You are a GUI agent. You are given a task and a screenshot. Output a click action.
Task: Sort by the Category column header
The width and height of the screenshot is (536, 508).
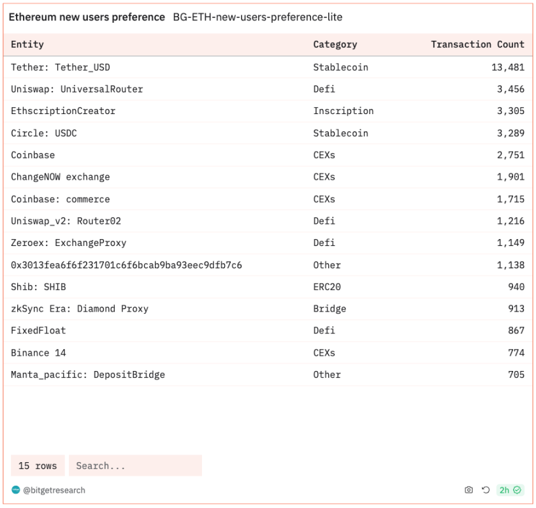click(335, 45)
